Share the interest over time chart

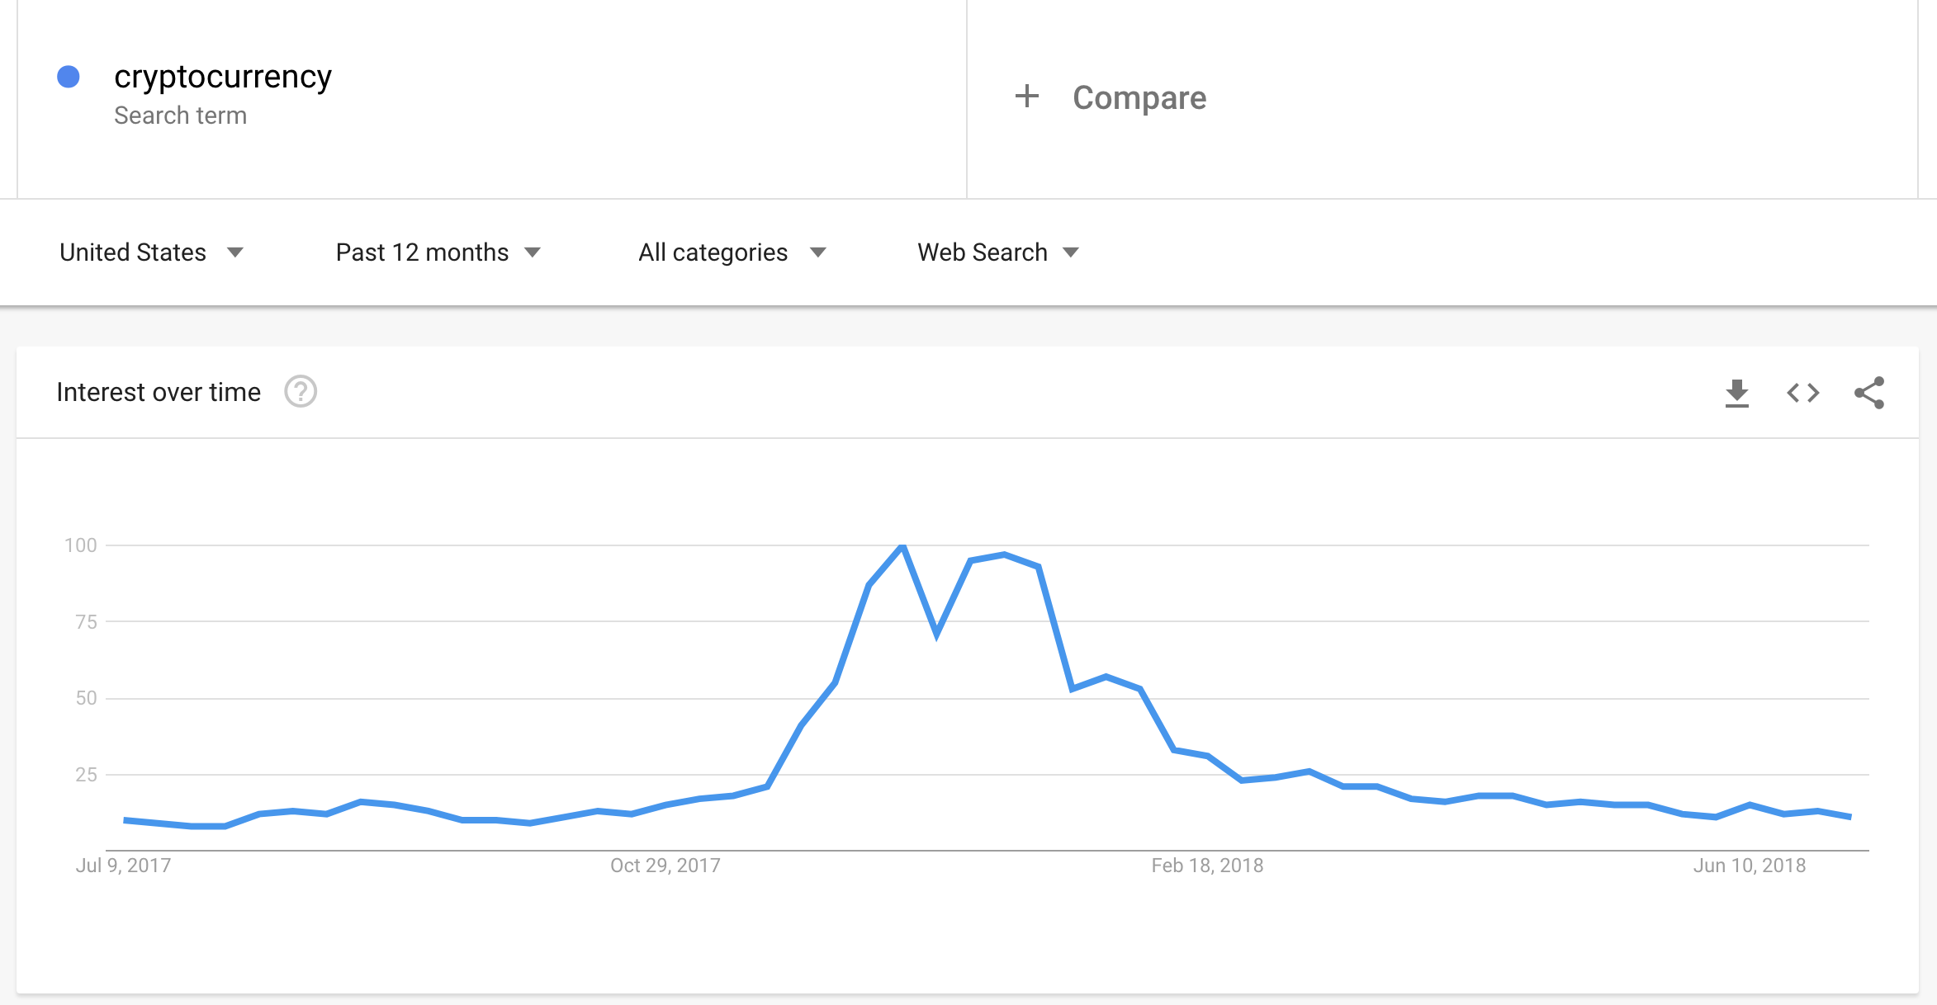click(x=1869, y=393)
